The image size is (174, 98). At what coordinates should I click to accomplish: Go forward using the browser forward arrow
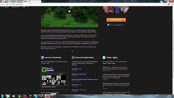(x=5, y=4)
